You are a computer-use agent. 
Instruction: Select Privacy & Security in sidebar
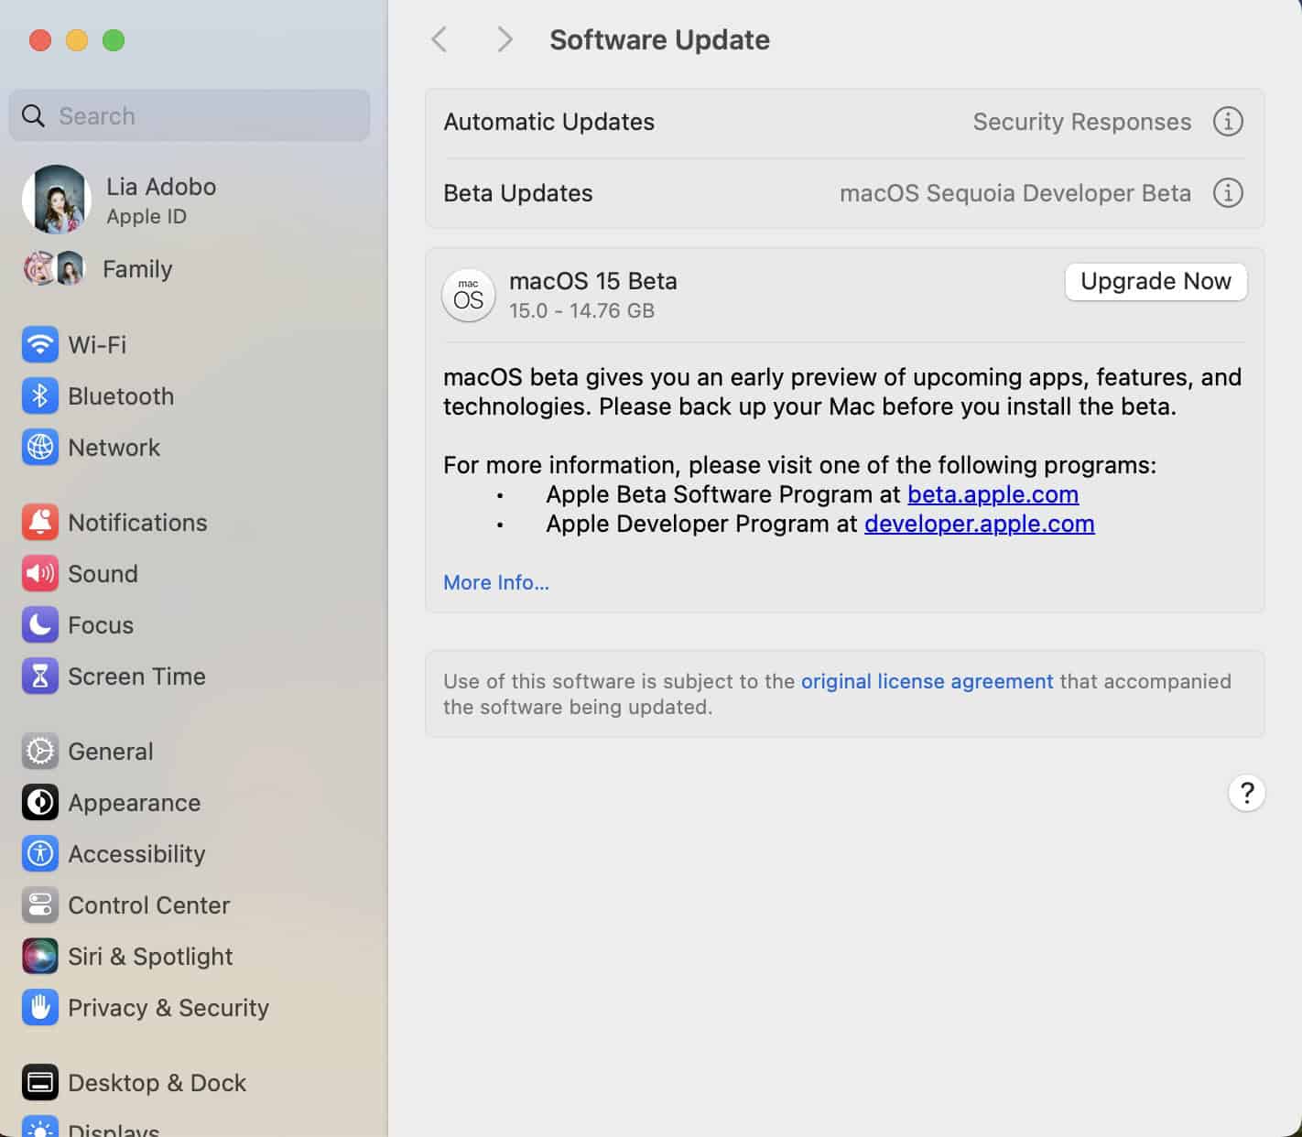168,1008
